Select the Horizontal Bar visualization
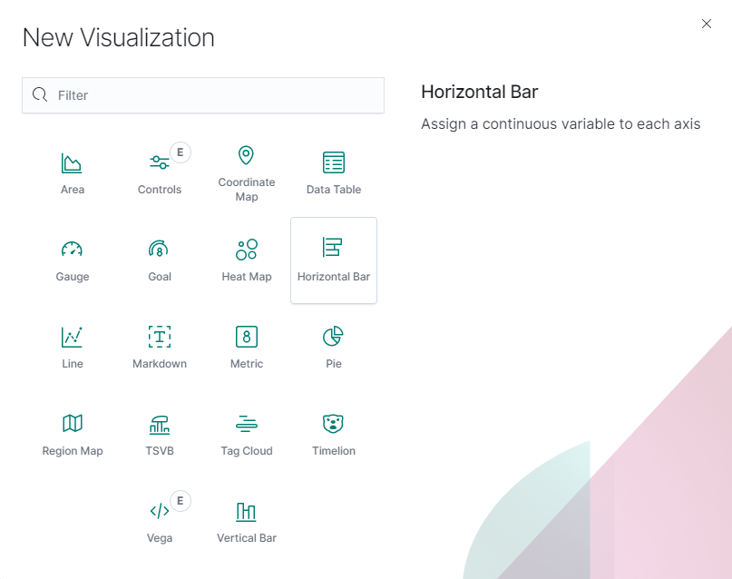This screenshot has width=732, height=579. (x=334, y=260)
